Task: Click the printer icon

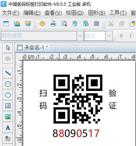Action: pyautogui.click(x=53, y=24)
